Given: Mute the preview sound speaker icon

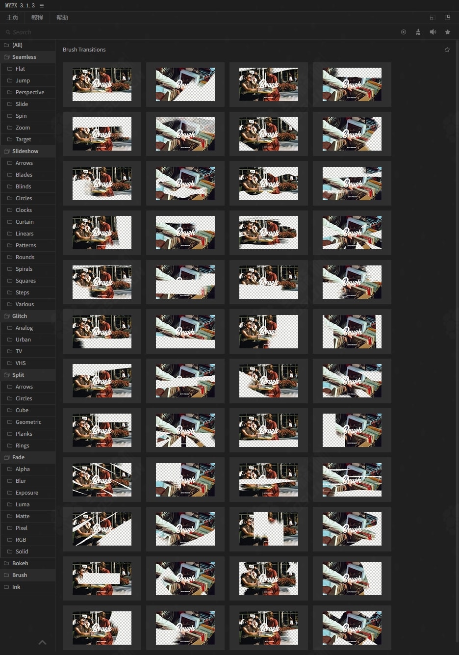Looking at the screenshot, I should pos(433,32).
